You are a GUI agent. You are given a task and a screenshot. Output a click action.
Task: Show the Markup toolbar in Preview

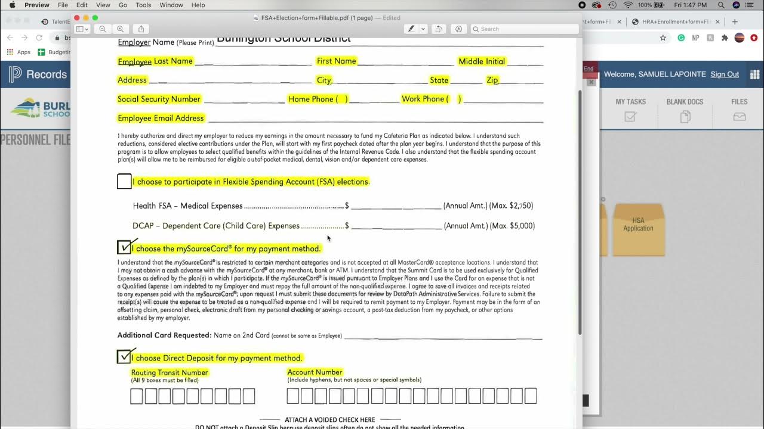pos(459,29)
